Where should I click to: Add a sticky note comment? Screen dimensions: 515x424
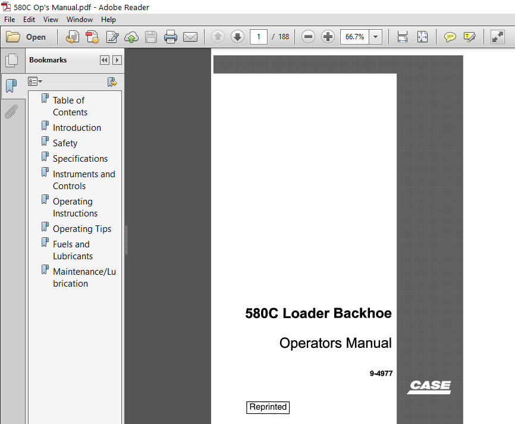(450, 37)
